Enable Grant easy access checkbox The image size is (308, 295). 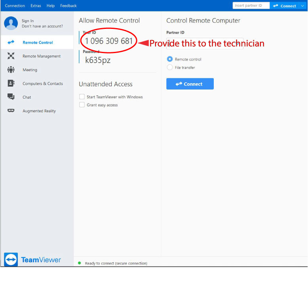(82, 105)
